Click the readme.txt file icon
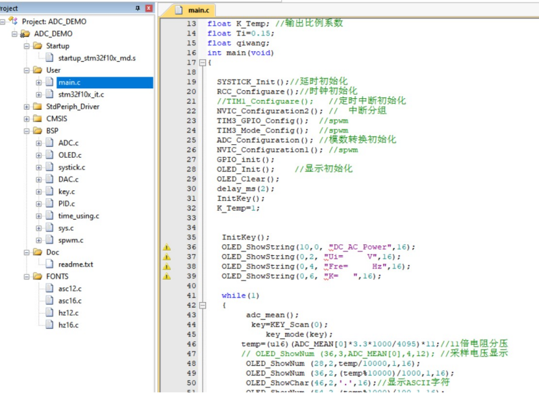This screenshot has height=393, width=539. [49, 264]
